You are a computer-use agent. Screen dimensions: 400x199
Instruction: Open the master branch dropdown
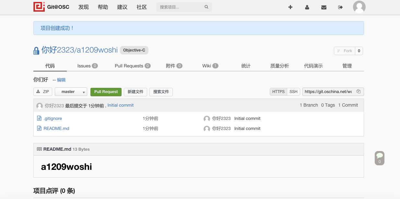click(x=71, y=92)
